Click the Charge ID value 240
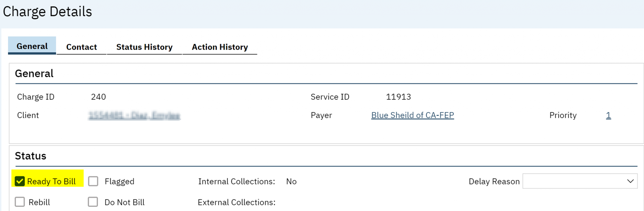The width and height of the screenshot is (644, 211). click(x=98, y=97)
